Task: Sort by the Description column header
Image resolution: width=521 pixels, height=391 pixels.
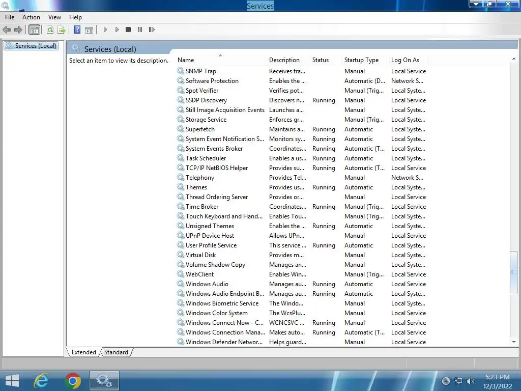Action: (x=288, y=60)
